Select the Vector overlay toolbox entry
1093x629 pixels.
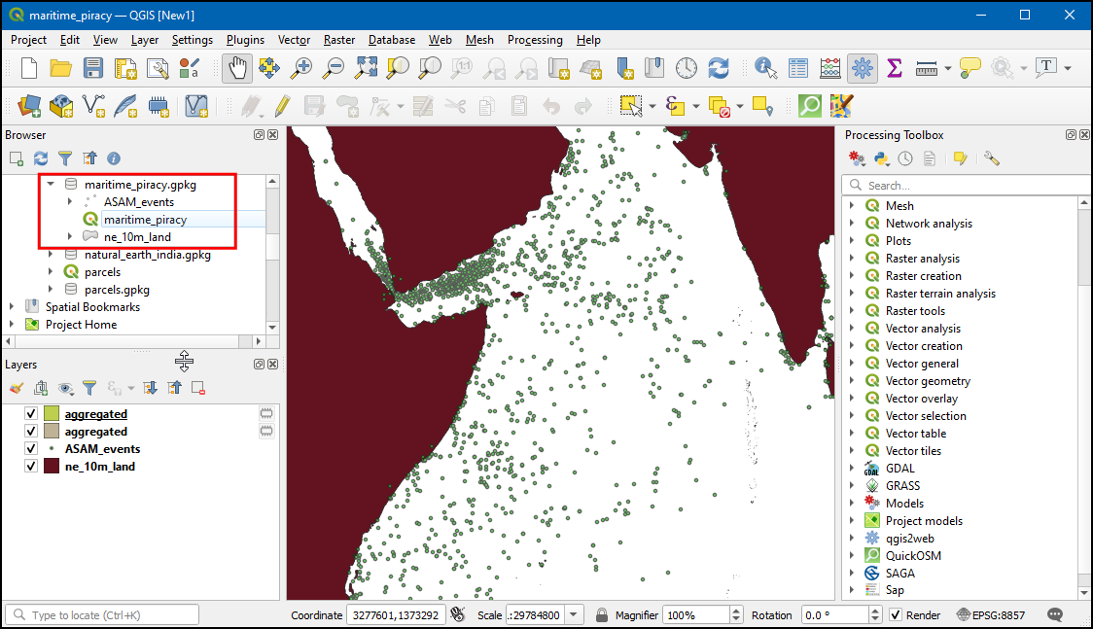click(x=922, y=399)
